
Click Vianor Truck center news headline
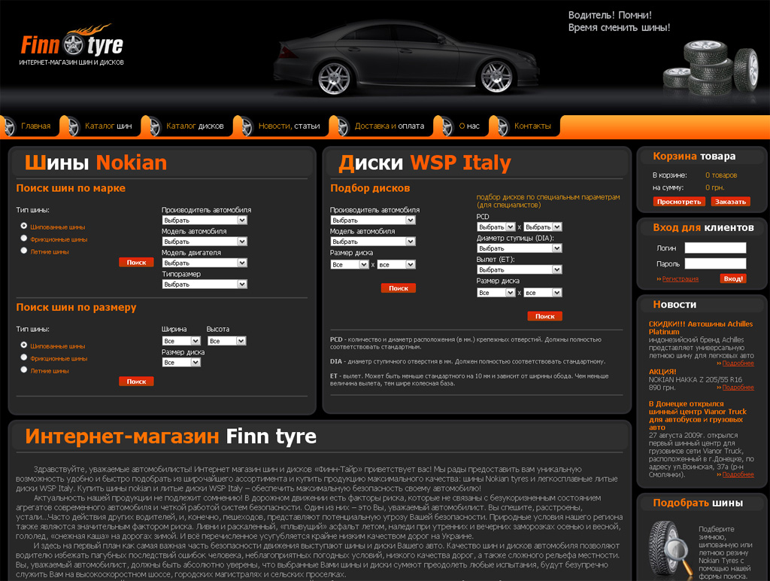[x=698, y=415]
